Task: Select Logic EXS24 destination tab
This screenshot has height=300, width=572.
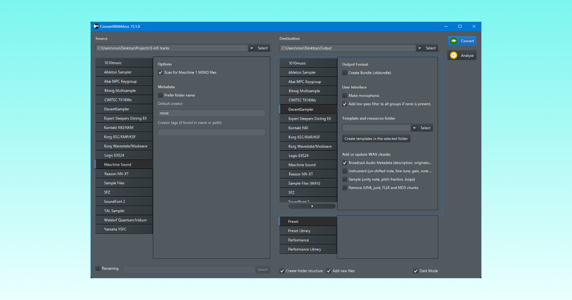Action: (308, 155)
